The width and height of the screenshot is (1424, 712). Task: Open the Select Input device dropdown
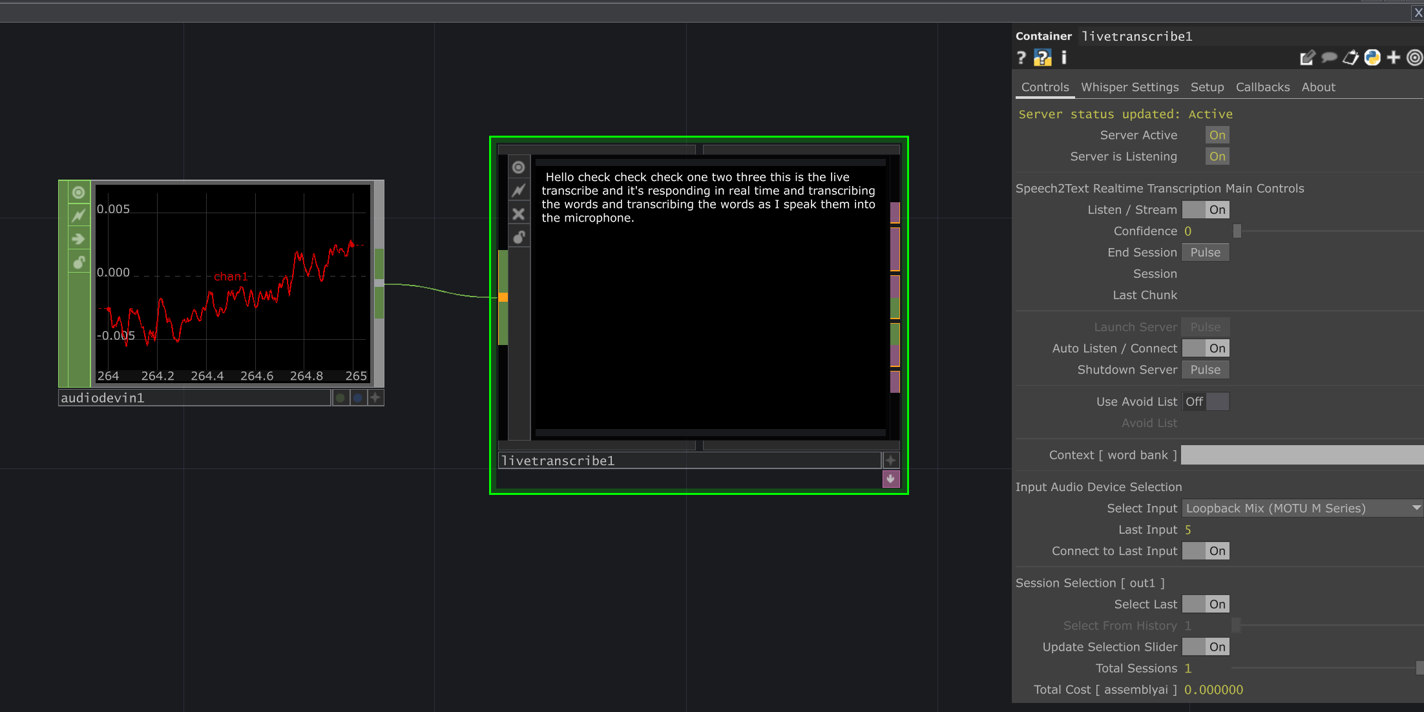click(1303, 508)
